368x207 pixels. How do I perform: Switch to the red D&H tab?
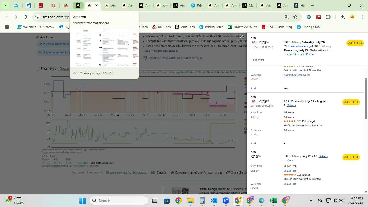click(x=41, y=5)
